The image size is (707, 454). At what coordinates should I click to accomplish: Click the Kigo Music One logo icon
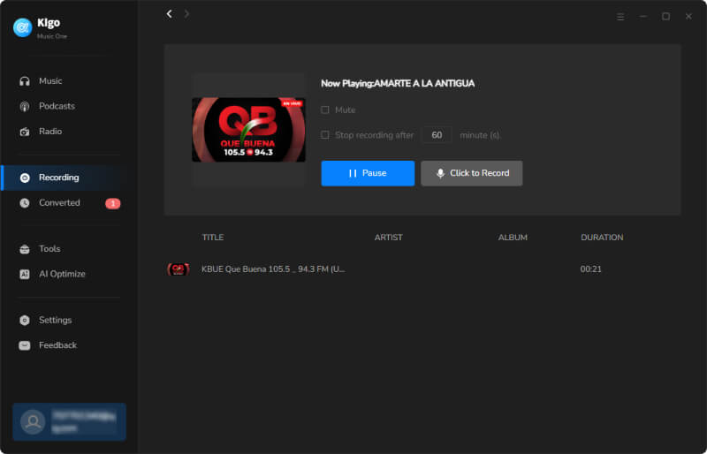pos(22,27)
